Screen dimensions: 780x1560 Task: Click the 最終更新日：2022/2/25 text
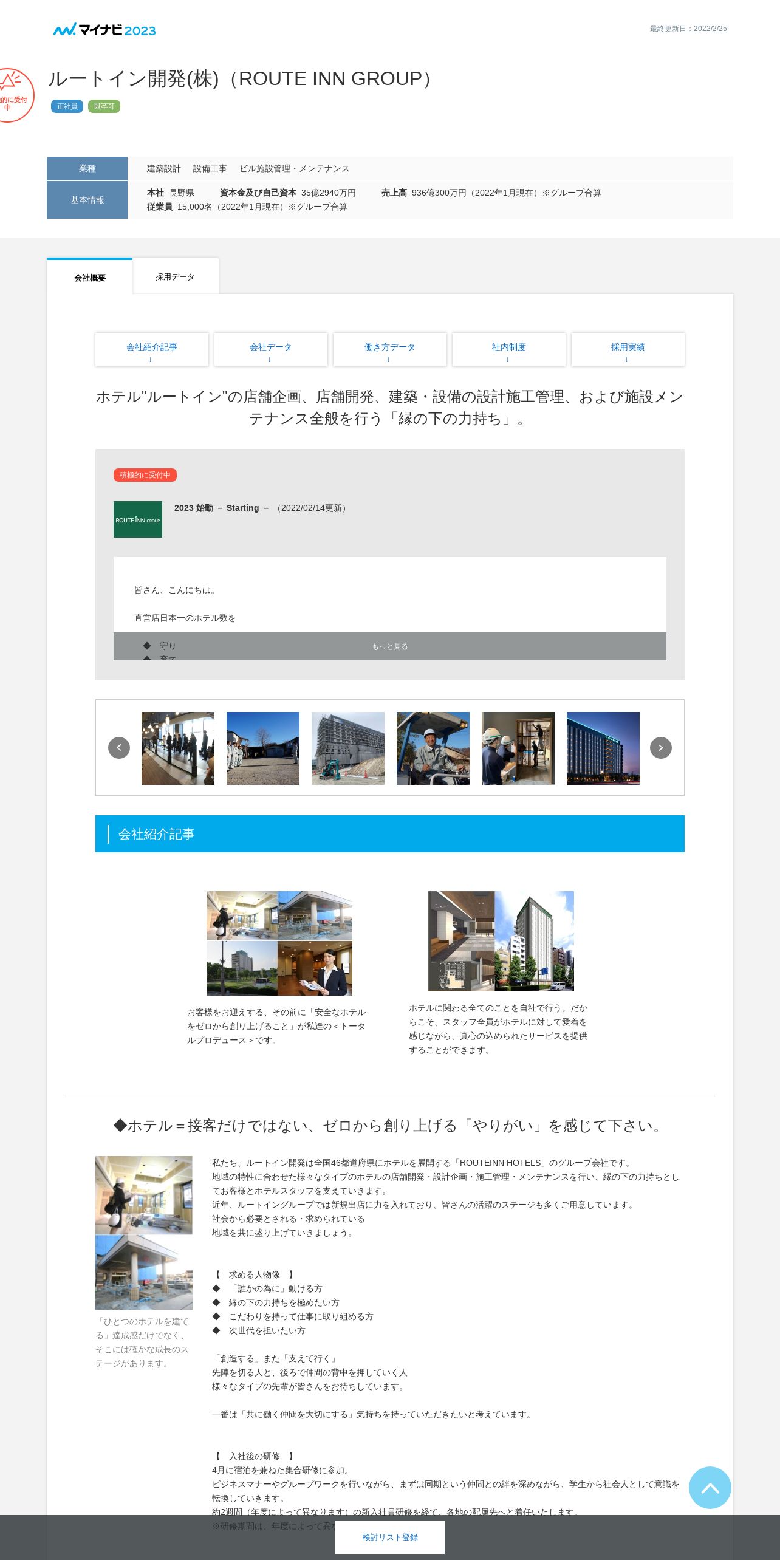point(688,29)
